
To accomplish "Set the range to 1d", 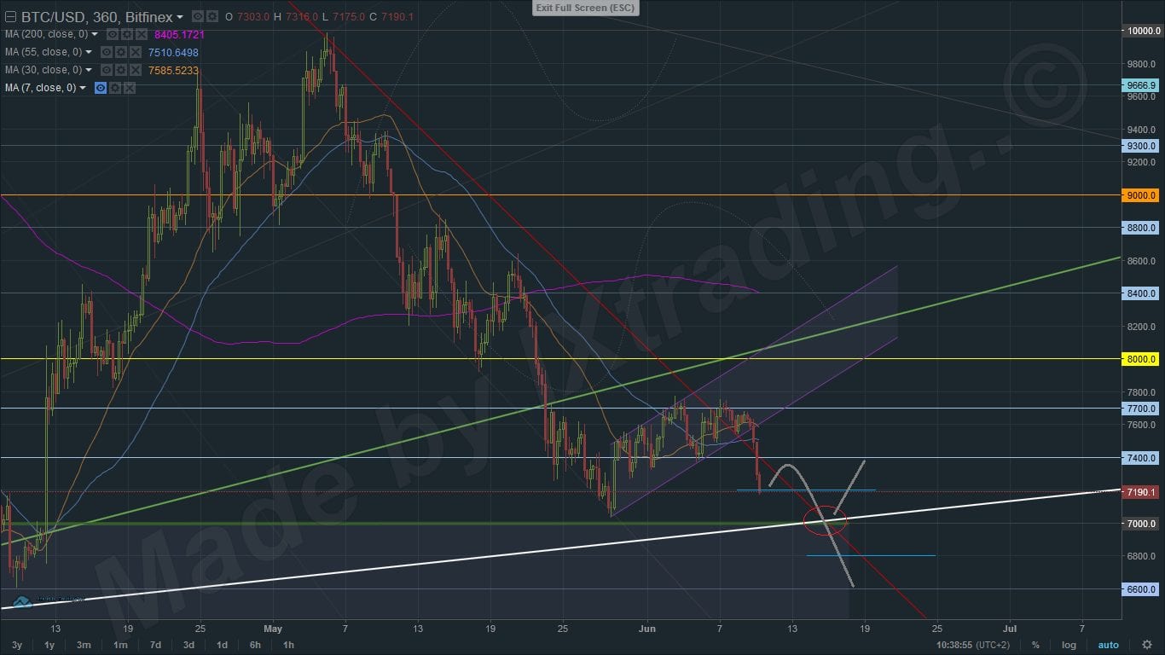I will pyautogui.click(x=222, y=645).
